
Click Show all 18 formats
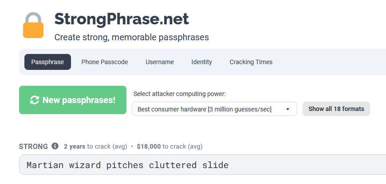tap(336, 109)
